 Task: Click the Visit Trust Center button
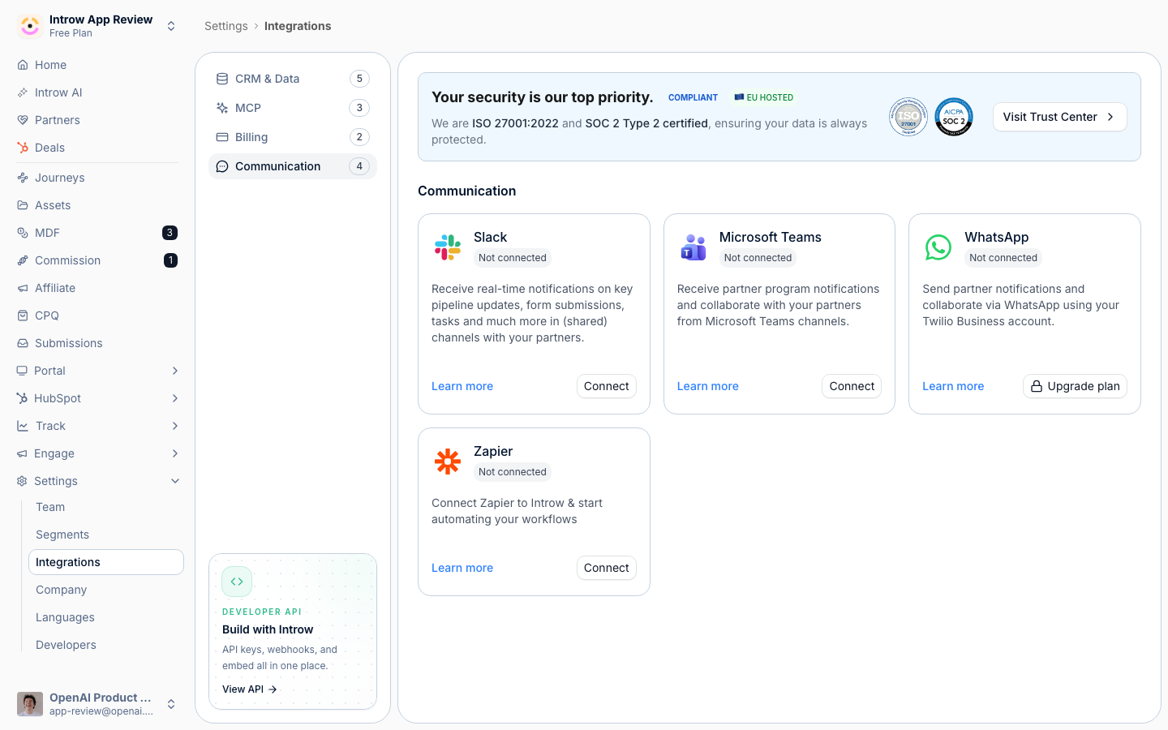(1059, 117)
